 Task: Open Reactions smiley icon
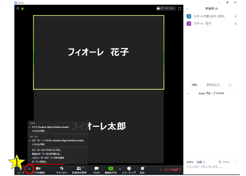coord(142,168)
